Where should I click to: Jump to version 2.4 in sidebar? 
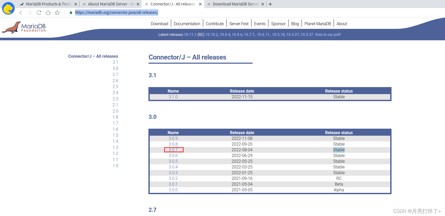[115, 93]
